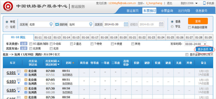The width and height of the screenshot is (216, 99).
Task: Click the China Railway red logo
Action: tap(8, 6)
